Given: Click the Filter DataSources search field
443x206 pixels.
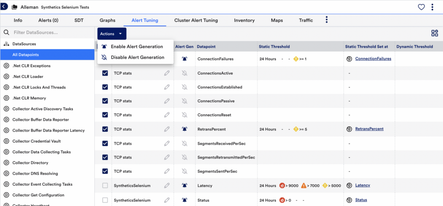Looking at the screenshot, I should pyautogui.click(x=43, y=32).
